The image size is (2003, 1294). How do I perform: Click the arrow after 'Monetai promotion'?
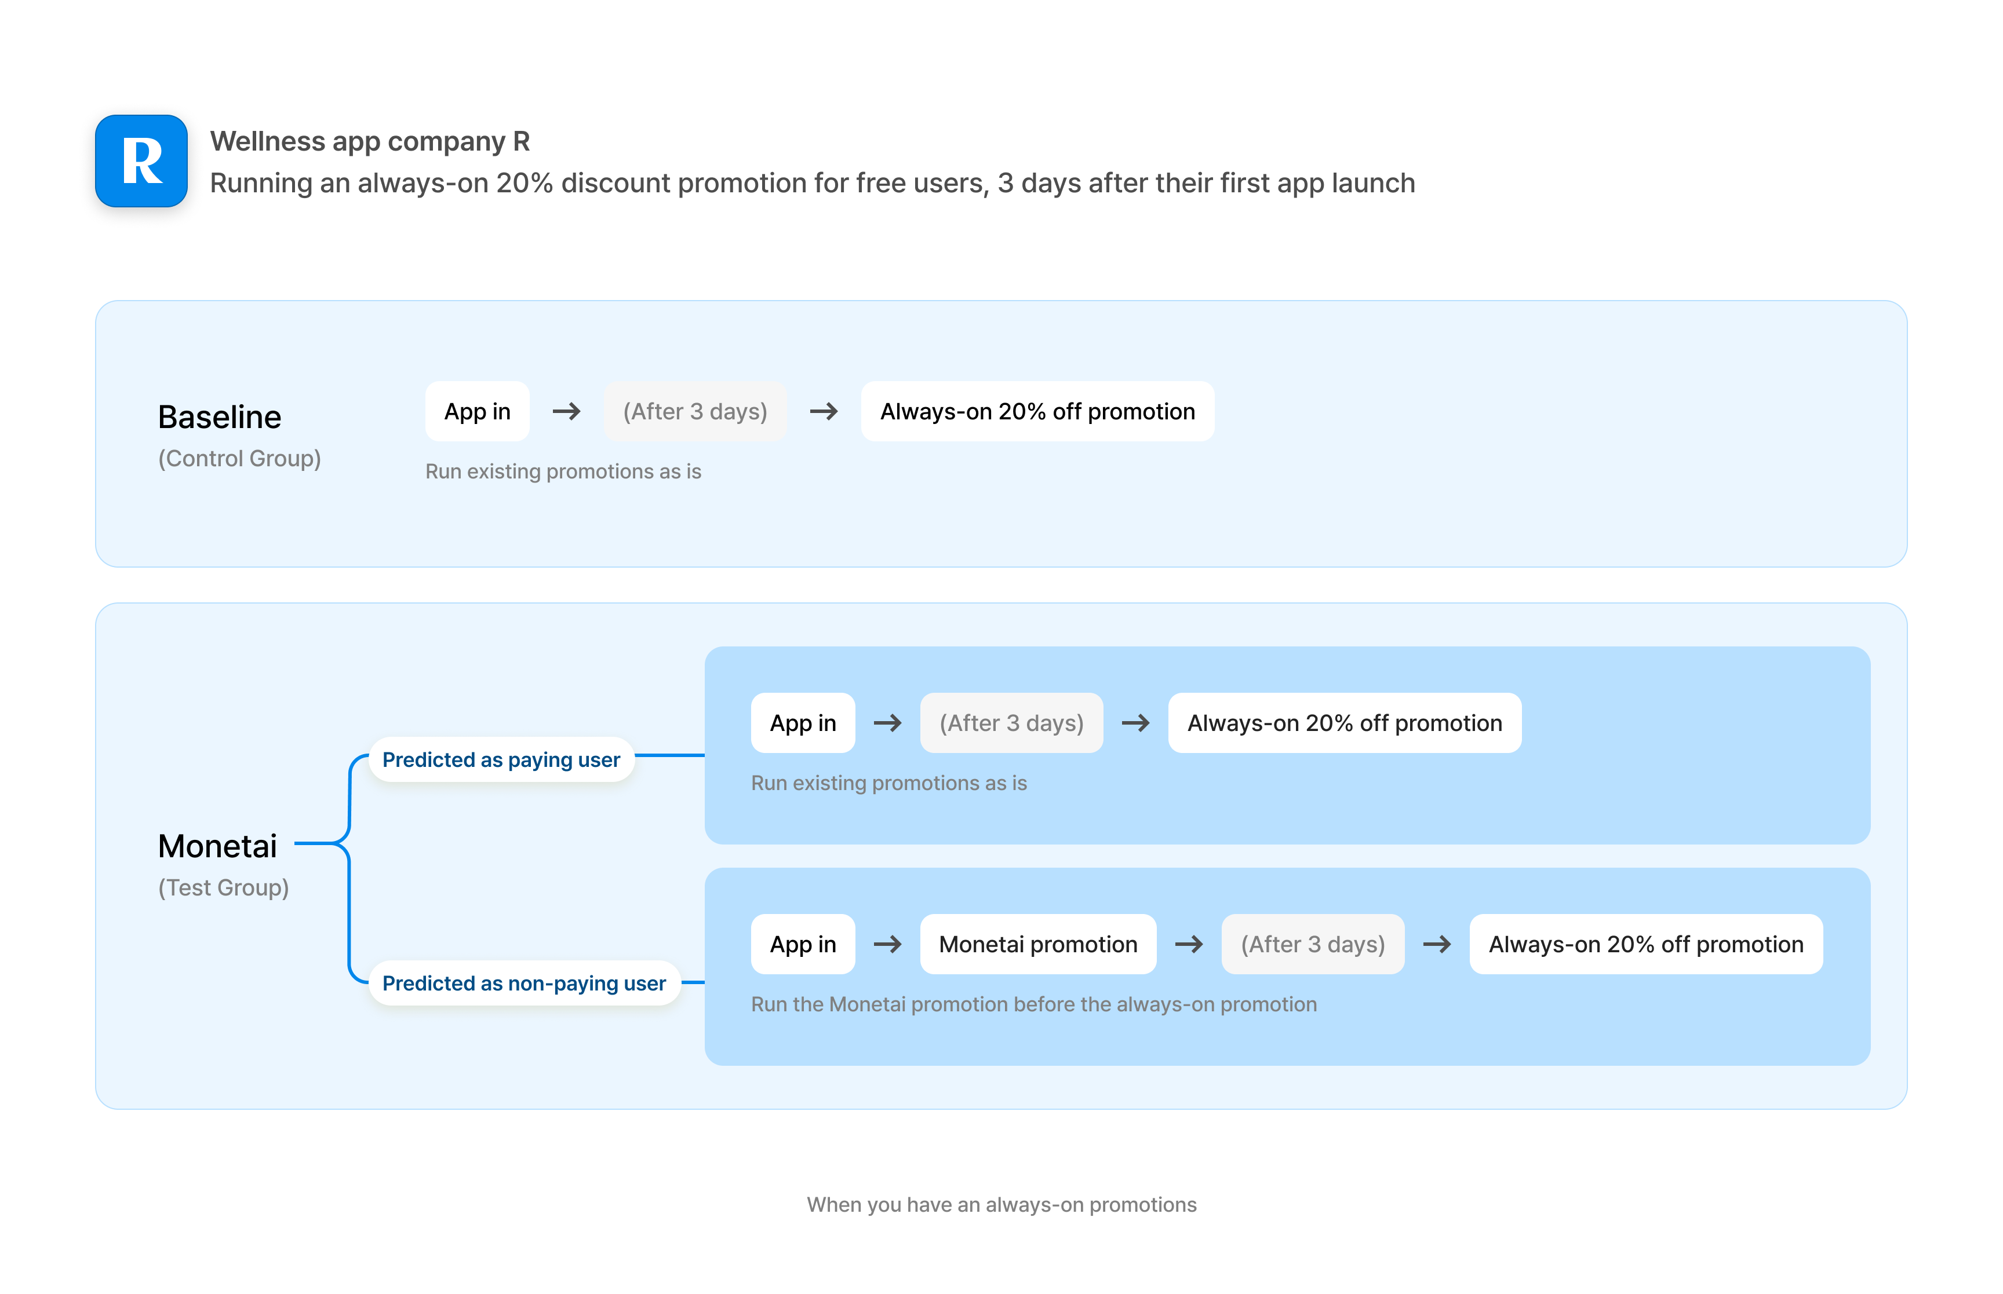pyautogui.click(x=1189, y=945)
